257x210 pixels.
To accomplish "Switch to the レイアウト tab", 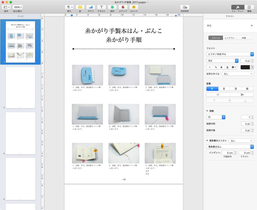I will [x=230, y=38].
